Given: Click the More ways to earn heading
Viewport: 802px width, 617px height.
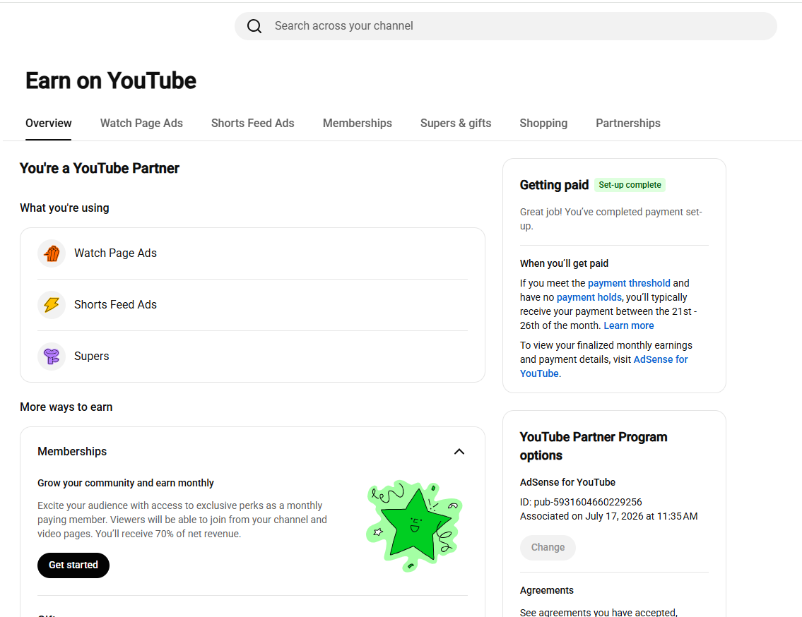Looking at the screenshot, I should click(x=66, y=407).
